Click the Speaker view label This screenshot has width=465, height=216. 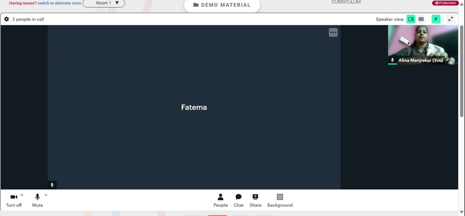389,19
